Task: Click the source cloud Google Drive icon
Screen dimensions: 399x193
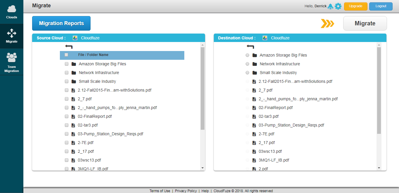Action: pos(75,38)
